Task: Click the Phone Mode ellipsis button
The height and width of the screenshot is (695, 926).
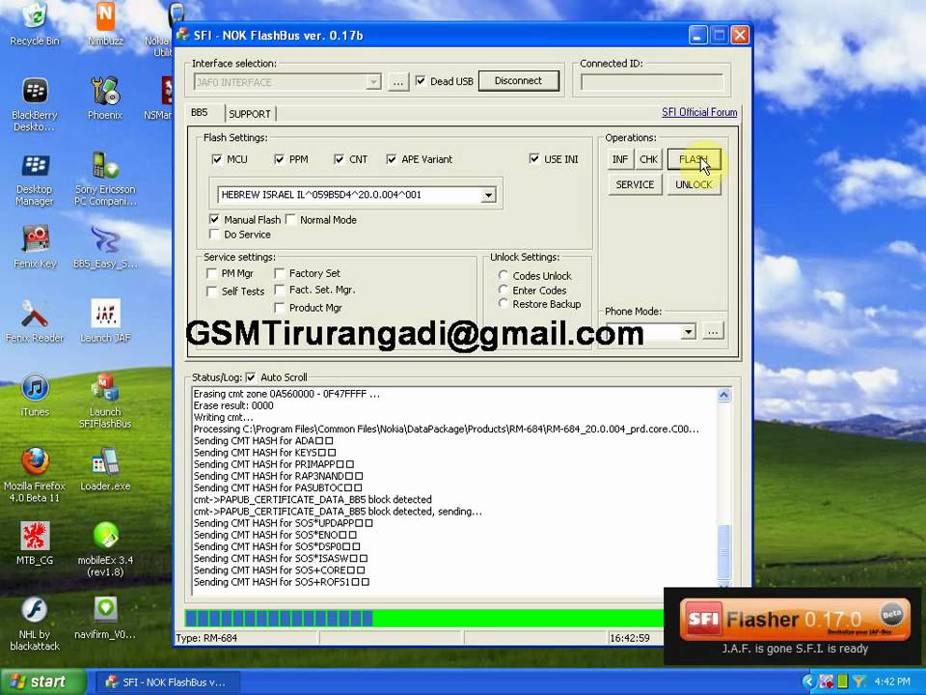Action: point(713,331)
